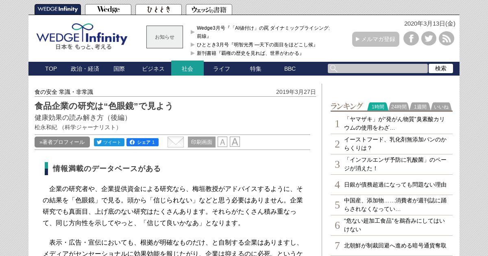
Task: Open 新刊書籍 覇権の歴史 news link
Action: click(250, 53)
